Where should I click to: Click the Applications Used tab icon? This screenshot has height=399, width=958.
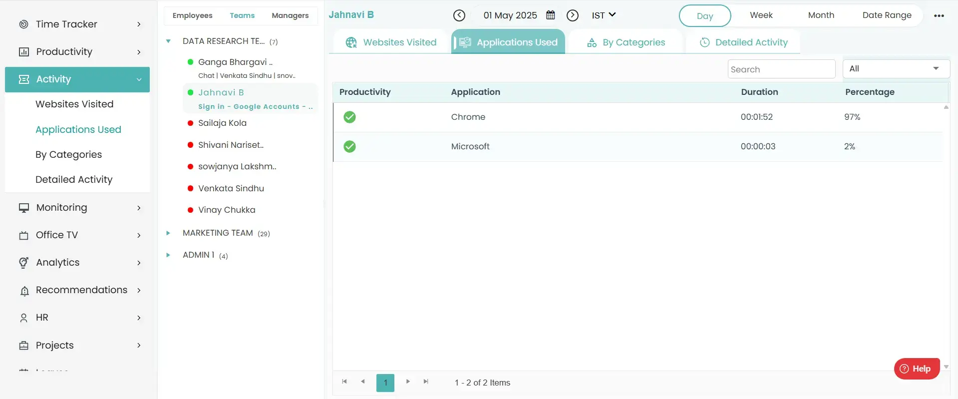tap(465, 42)
